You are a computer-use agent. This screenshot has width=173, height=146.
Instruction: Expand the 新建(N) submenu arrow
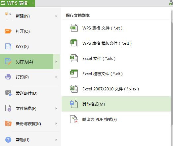coord(56,16)
